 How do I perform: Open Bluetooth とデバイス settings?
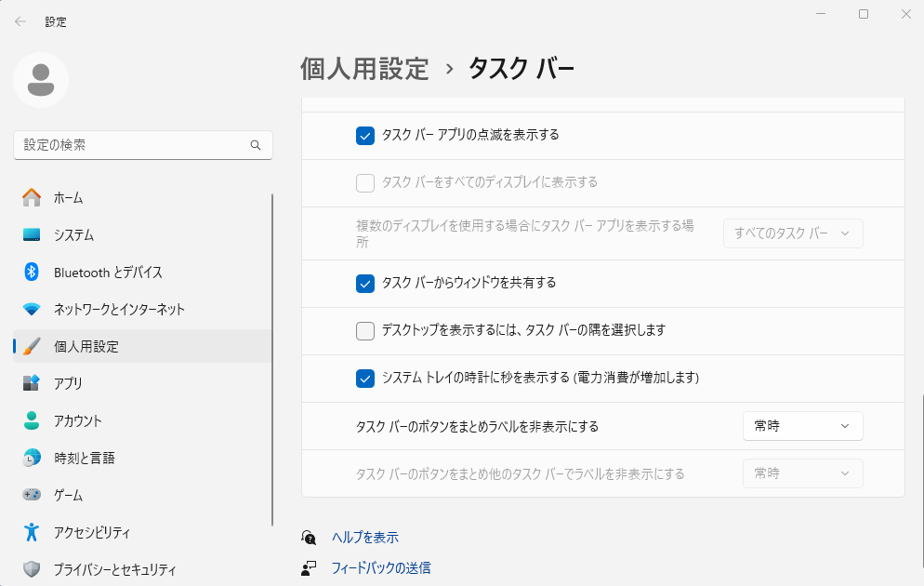142,272
